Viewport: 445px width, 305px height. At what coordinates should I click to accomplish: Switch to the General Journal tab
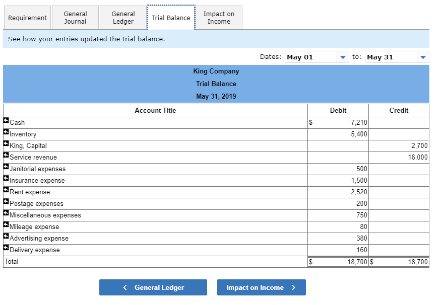click(x=75, y=17)
